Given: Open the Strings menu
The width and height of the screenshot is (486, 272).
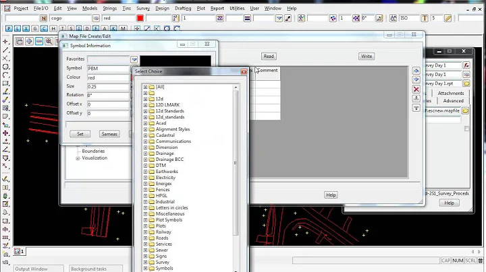Looking at the screenshot, I should click(x=110, y=8).
